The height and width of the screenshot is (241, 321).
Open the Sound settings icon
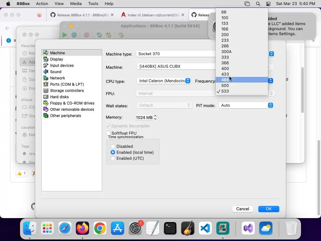pos(46,72)
